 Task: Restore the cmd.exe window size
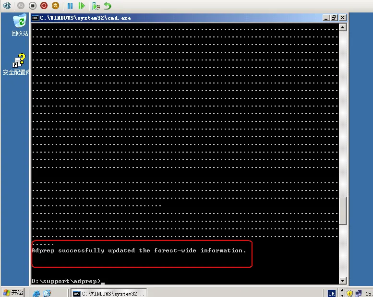(x=334, y=18)
